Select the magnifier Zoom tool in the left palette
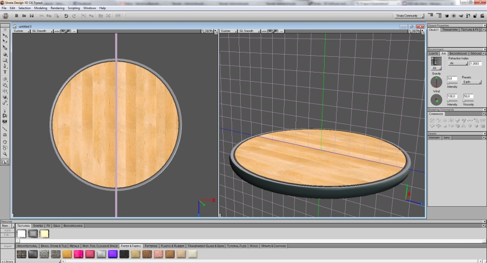The width and height of the screenshot is (487, 263). coord(5,154)
